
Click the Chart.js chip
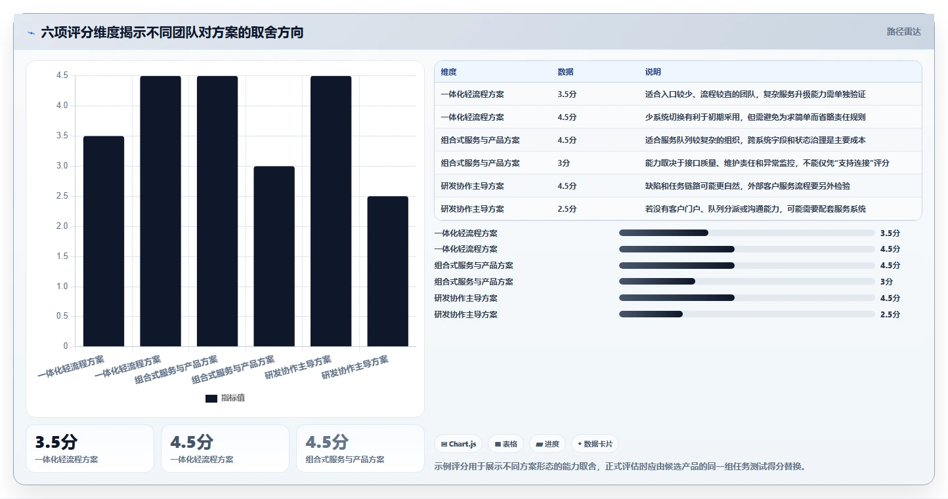458,444
